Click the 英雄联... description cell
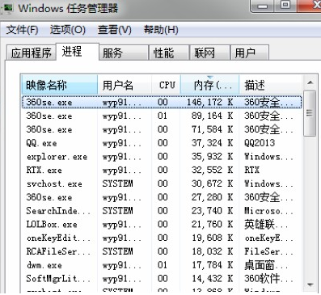This screenshot has width=321, height=295. coord(266,224)
